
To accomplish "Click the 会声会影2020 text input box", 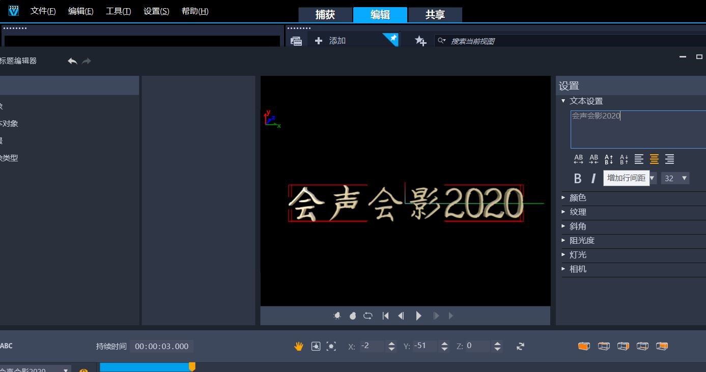I will pyautogui.click(x=638, y=129).
